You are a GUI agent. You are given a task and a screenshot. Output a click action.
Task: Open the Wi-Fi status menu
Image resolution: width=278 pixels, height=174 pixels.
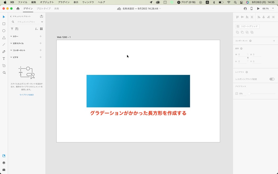coord(229,2)
